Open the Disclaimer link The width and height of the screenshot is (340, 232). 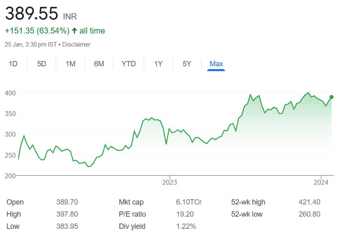click(76, 44)
